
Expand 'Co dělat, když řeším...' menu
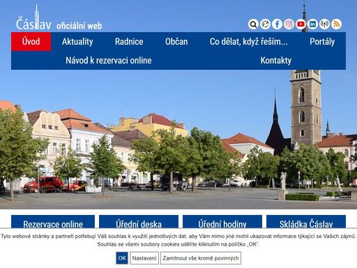pyautogui.click(x=249, y=42)
